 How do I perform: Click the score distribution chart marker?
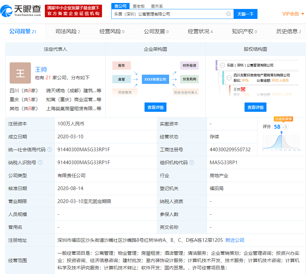[281, 133]
